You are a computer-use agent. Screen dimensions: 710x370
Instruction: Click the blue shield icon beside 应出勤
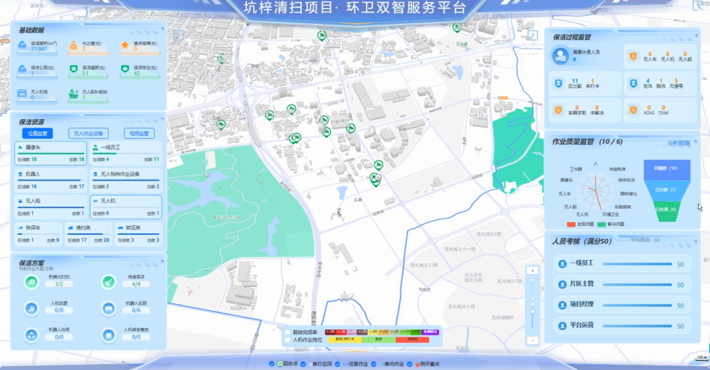558,83
